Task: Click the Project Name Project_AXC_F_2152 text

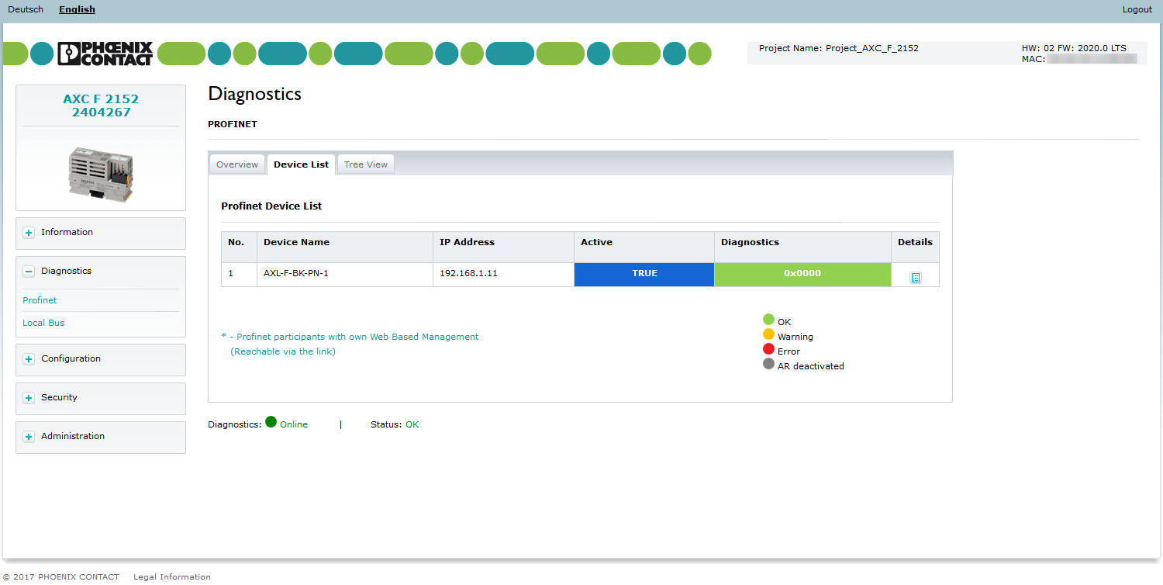Action: 839,48
